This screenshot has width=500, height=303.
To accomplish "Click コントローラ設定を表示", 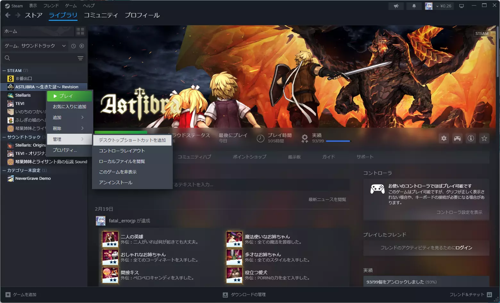I will coord(459,212).
